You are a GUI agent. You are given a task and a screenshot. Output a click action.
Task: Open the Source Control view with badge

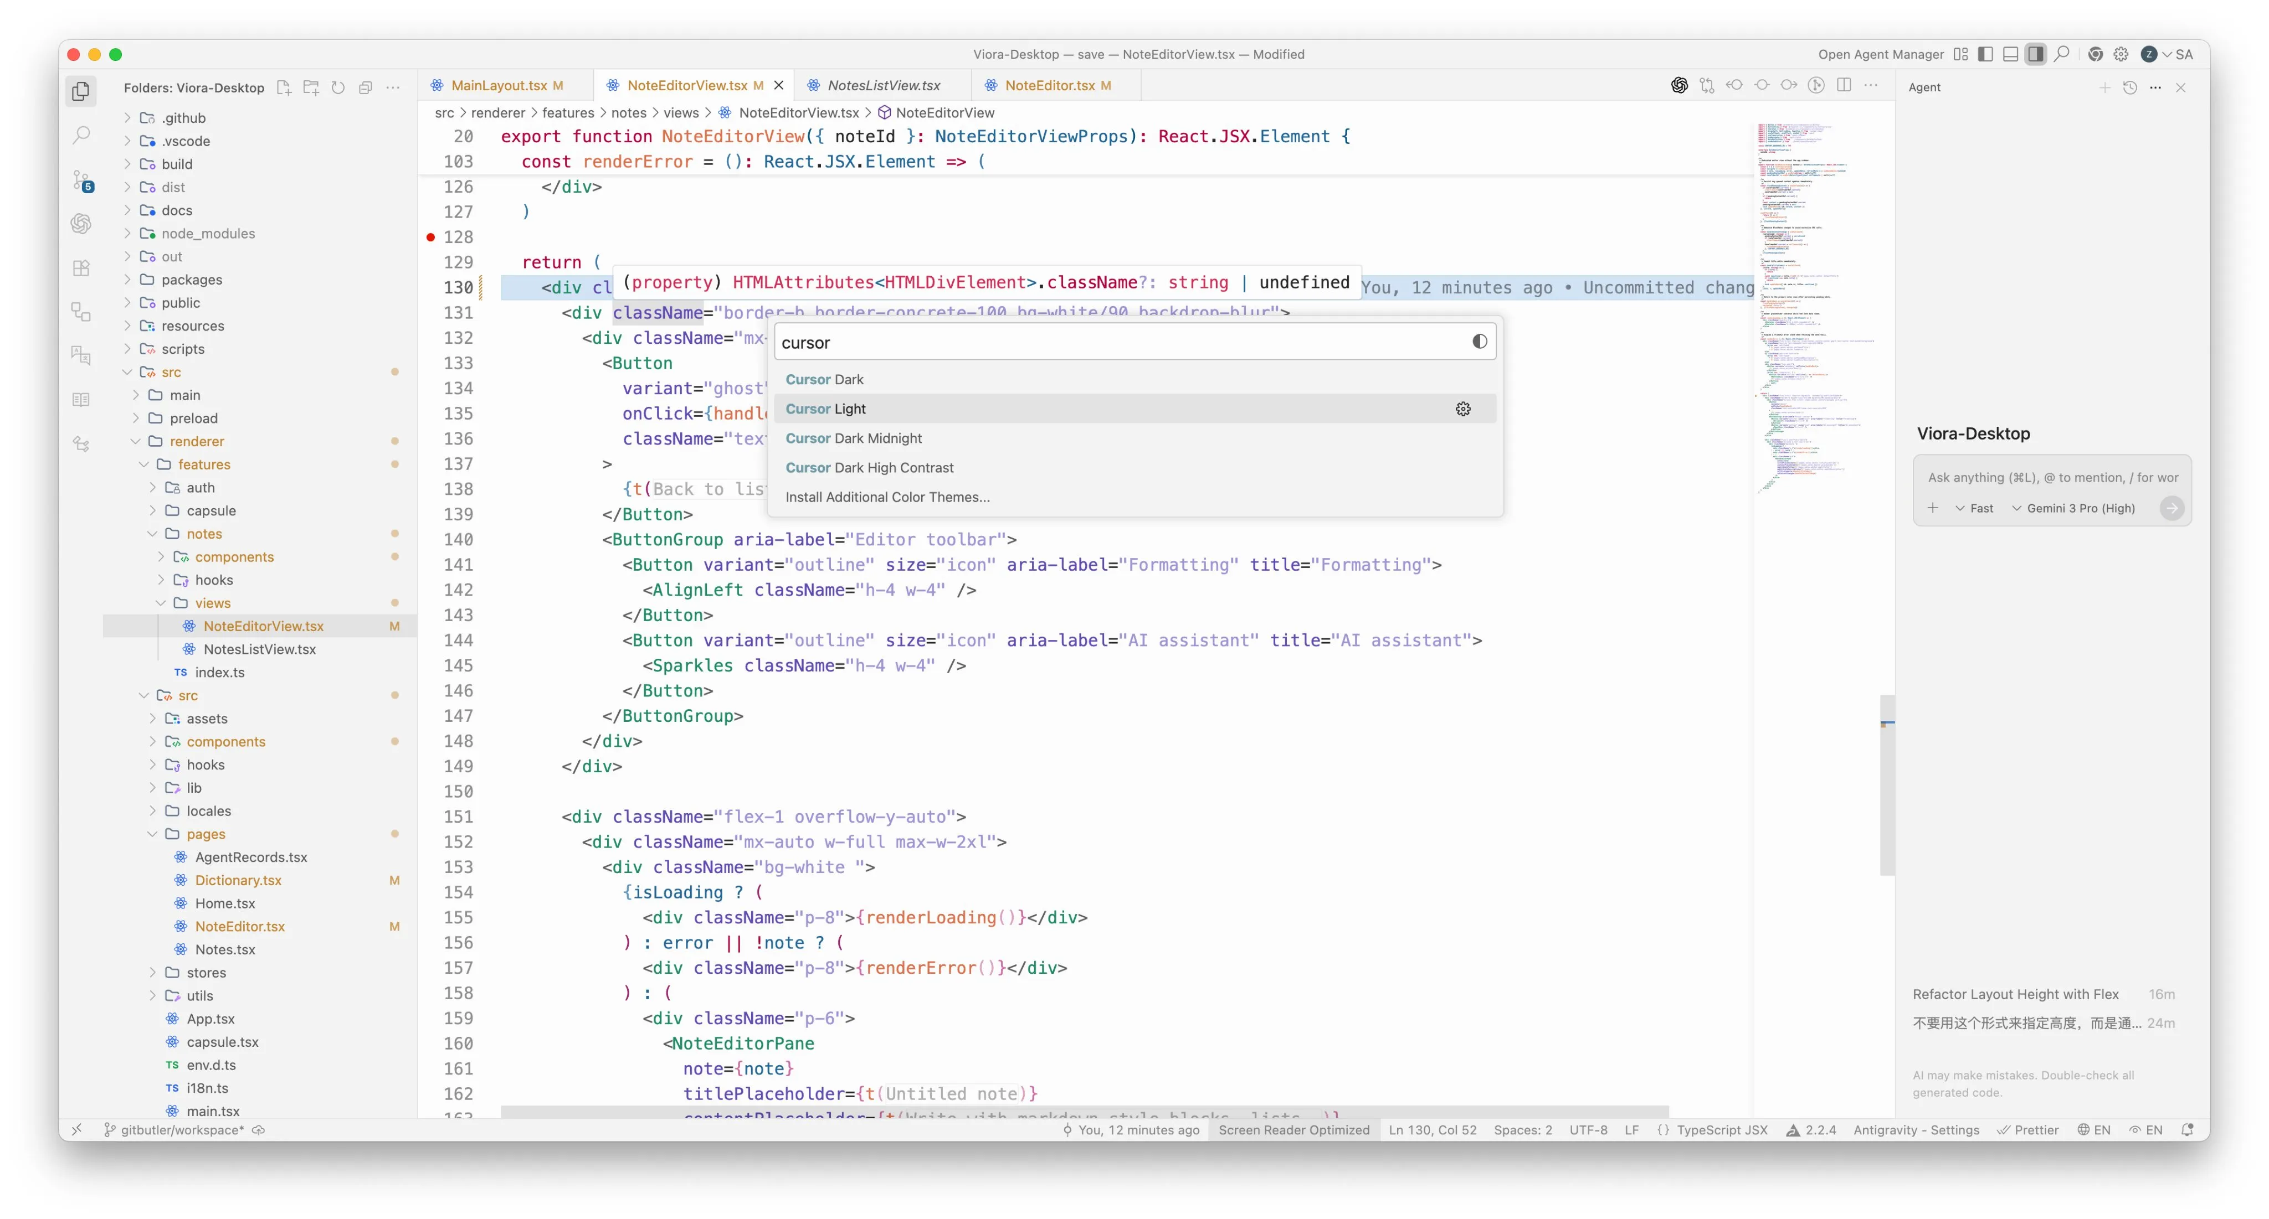point(81,182)
